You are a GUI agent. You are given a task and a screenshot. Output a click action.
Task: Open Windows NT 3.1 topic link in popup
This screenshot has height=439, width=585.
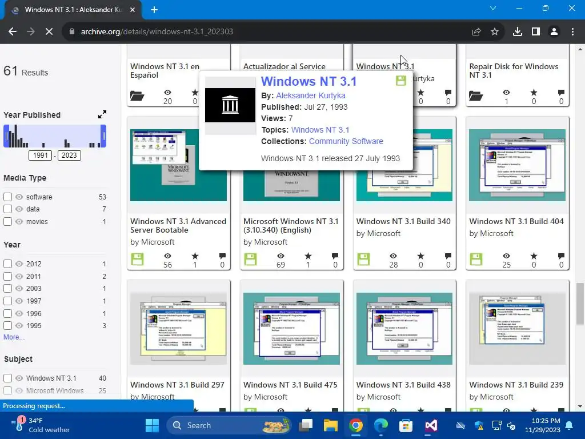tap(320, 130)
